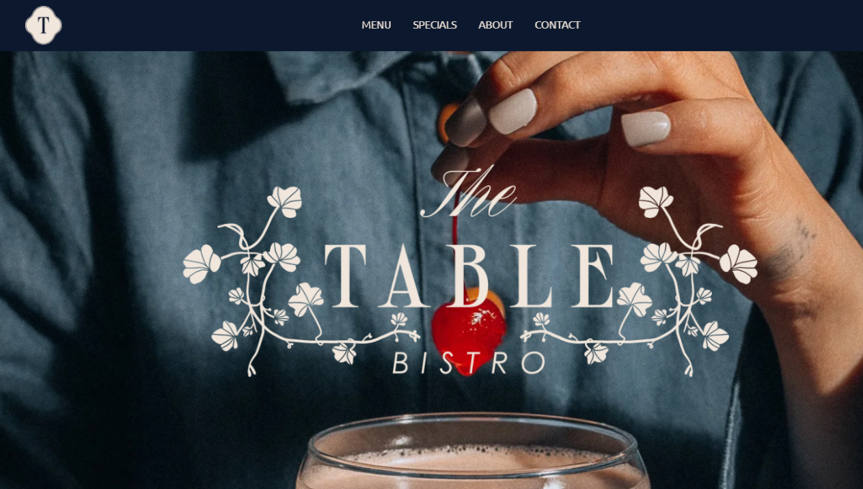Screen dimensions: 863x489
Task: Click the large TABLE heading text
Action: pyautogui.click(x=470, y=275)
